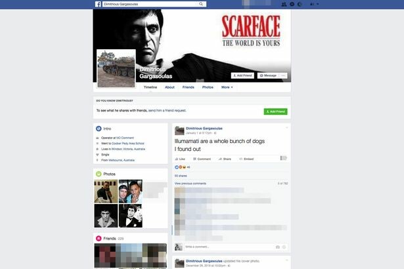Click emoji icon in comment box
The height and width of the screenshot is (269, 404).
click(284, 247)
